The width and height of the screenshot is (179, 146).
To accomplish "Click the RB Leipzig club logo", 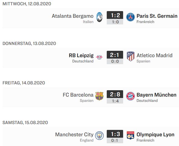I will tap(99, 57).
